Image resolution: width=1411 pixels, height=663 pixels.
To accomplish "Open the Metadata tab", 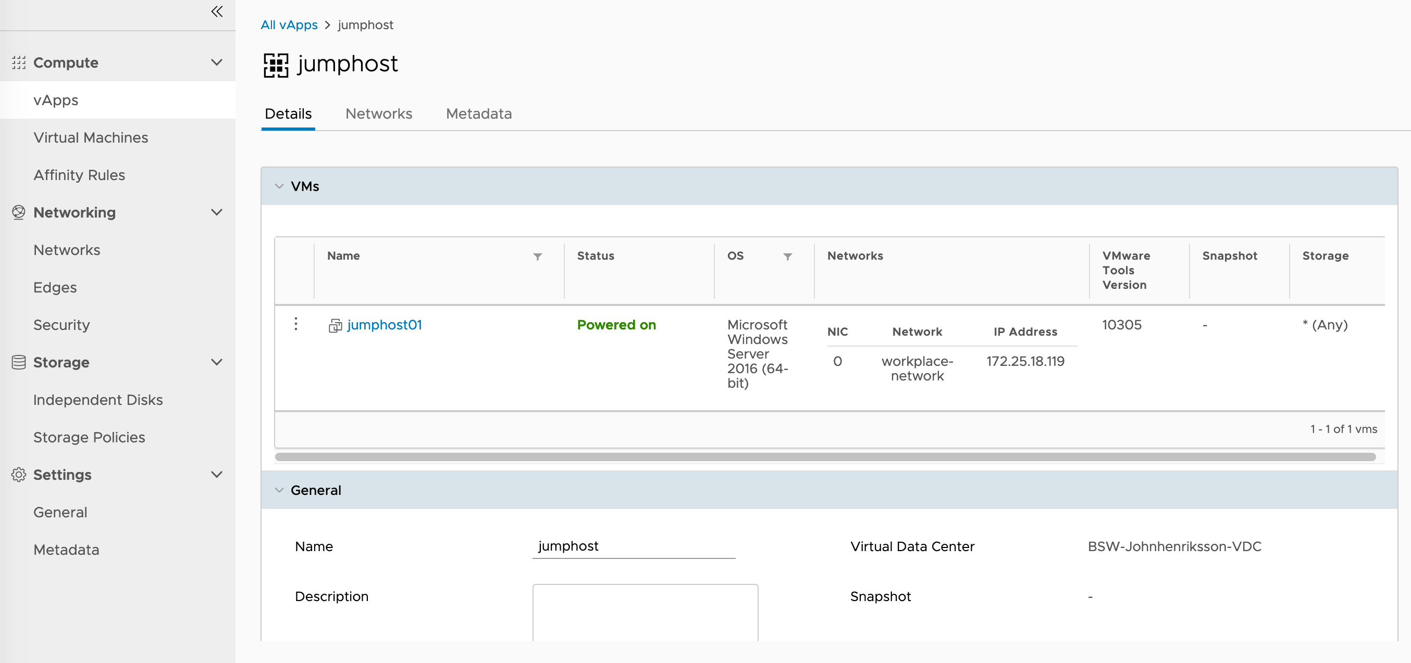I will pyautogui.click(x=479, y=114).
